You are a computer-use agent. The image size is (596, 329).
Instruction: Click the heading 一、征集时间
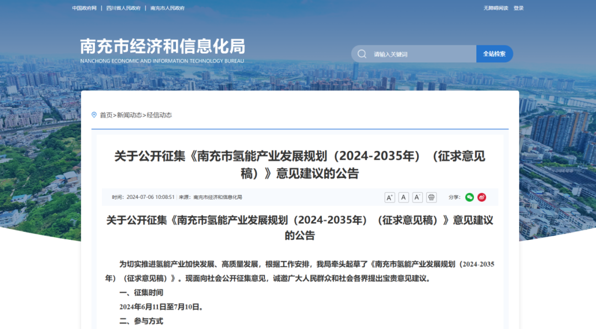coord(141,293)
